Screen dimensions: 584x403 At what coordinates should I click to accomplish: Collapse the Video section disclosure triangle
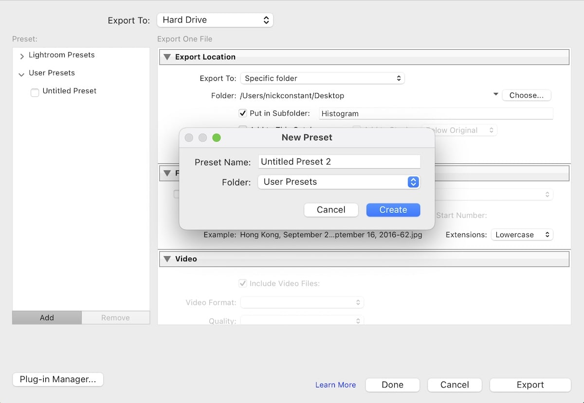pos(167,259)
